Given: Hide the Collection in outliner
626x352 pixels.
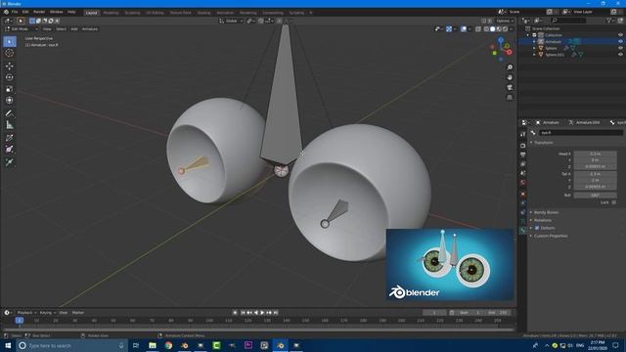Looking at the screenshot, I should pyautogui.click(x=620, y=35).
